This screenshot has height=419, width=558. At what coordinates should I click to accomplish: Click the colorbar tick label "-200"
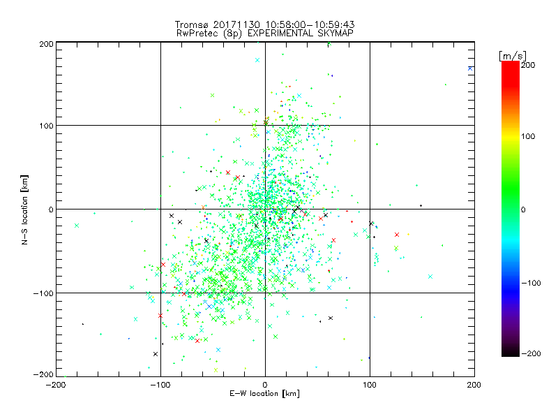click(531, 353)
